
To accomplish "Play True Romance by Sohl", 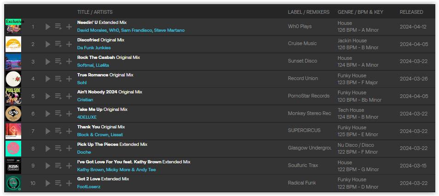I will click(x=48, y=79).
